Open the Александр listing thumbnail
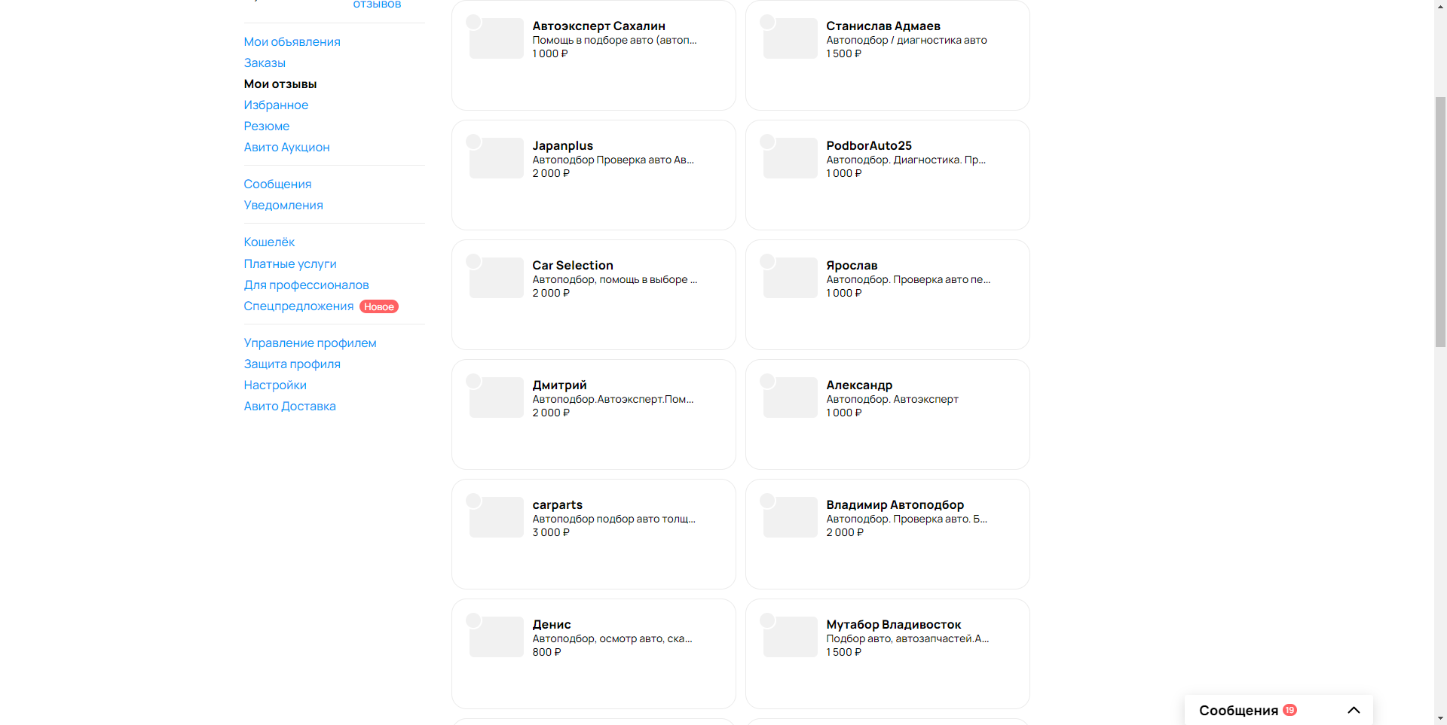This screenshot has height=725, width=1447. click(791, 398)
